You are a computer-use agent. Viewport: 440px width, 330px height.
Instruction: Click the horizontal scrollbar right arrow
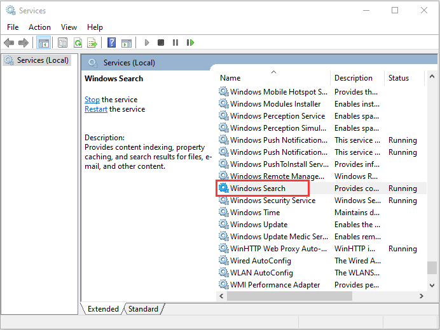(421, 296)
